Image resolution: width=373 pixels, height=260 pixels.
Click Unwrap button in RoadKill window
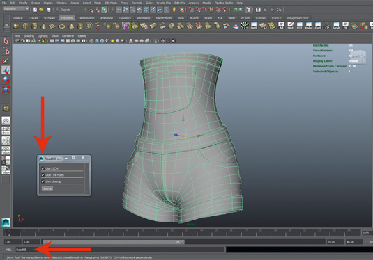(x=47, y=188)
